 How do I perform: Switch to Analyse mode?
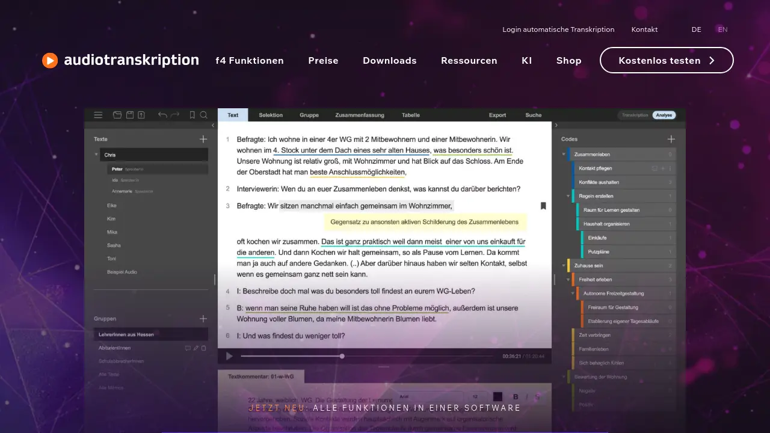664,115
